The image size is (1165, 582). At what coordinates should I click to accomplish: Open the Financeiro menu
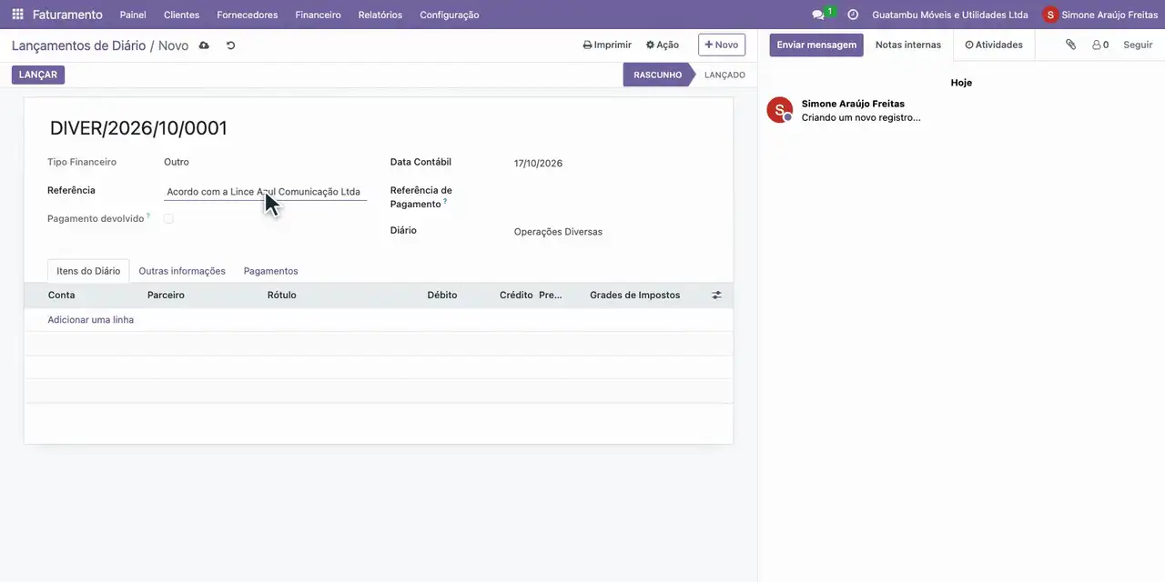coord(318,15)
